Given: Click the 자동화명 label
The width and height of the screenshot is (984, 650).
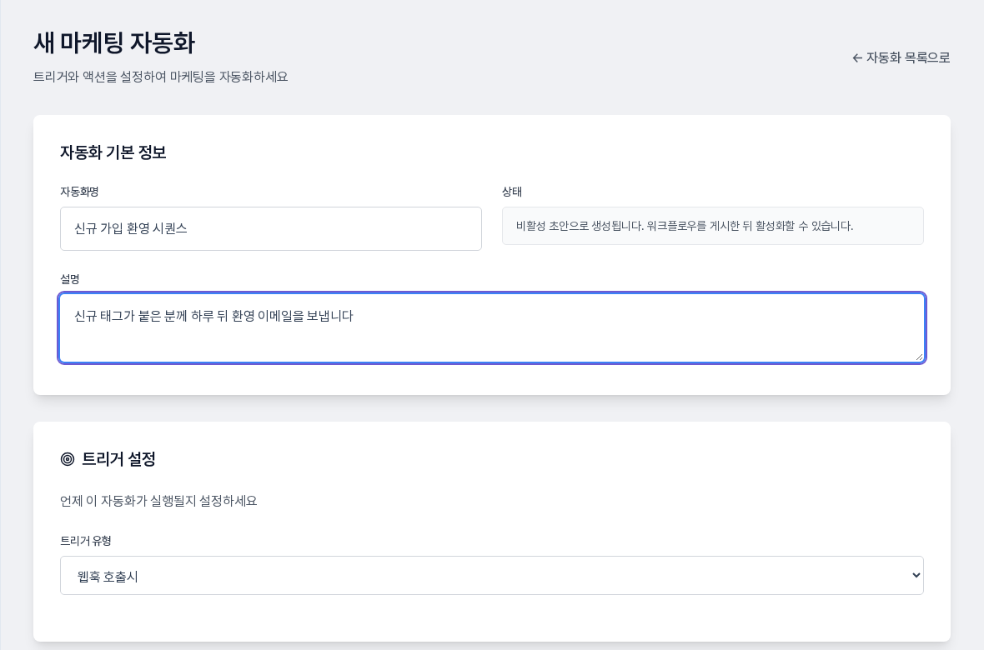Looking at the screenshot, I should [x=79, y=192].
